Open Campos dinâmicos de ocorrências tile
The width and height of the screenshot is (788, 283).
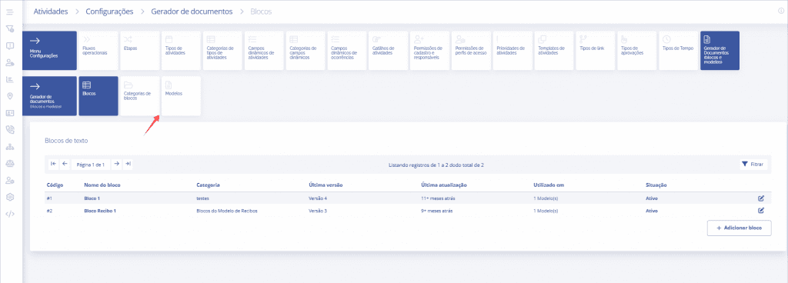coord(347,50)
